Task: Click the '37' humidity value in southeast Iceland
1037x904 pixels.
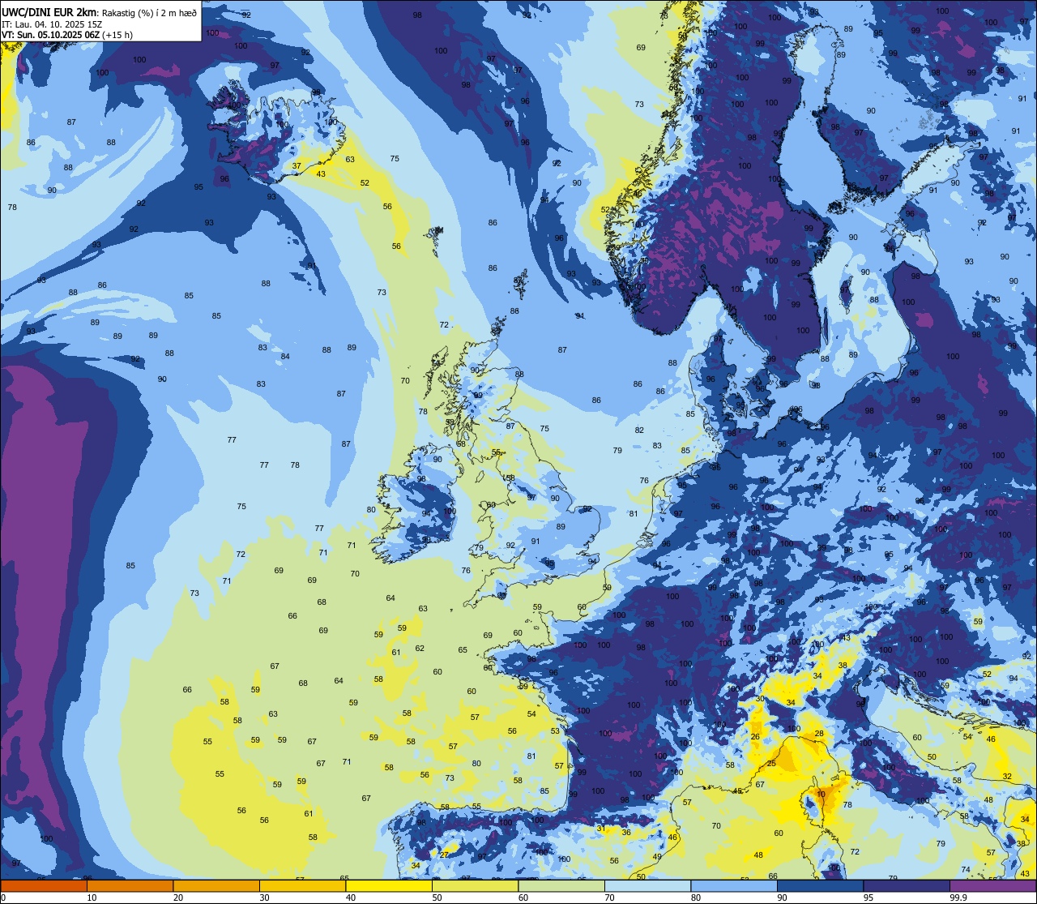Action: [297, 165]
